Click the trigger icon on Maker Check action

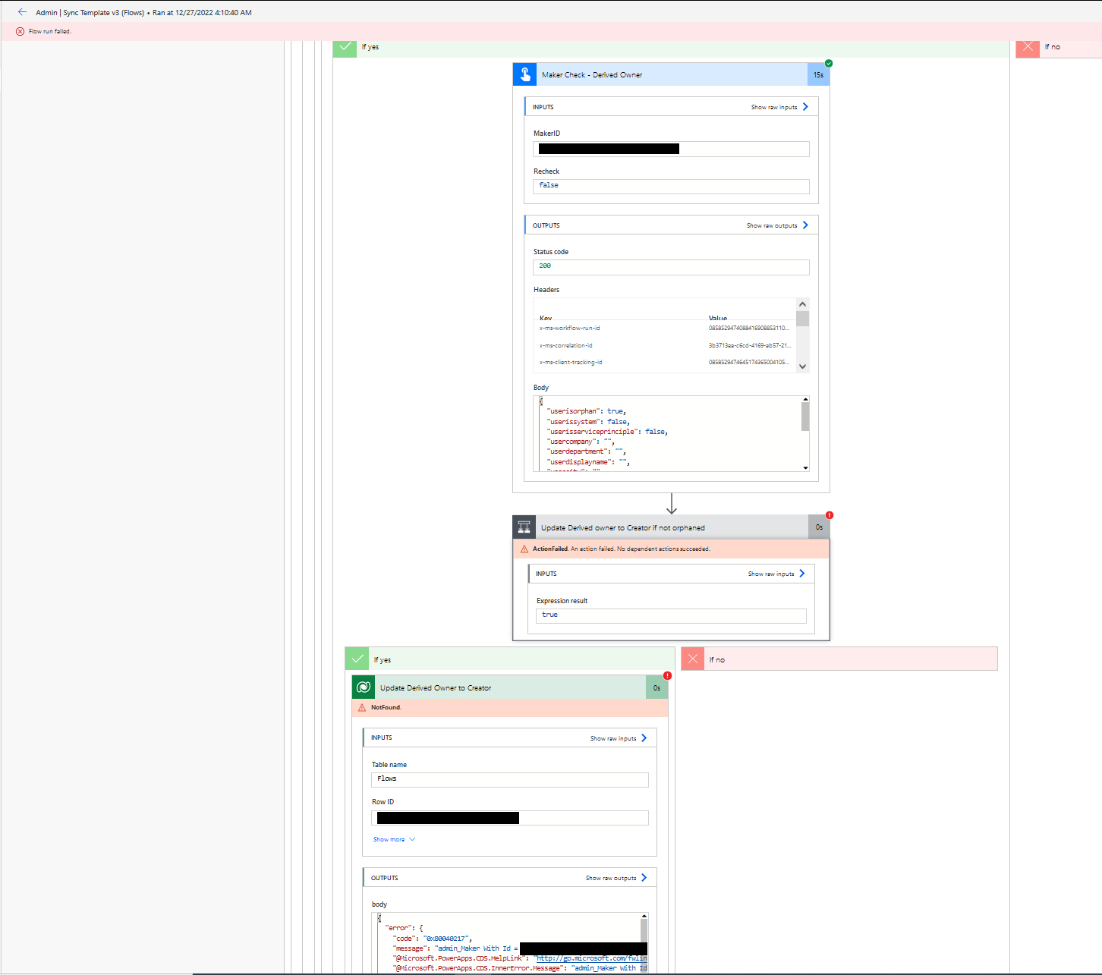pyautogui.click(x=524, y=74)
